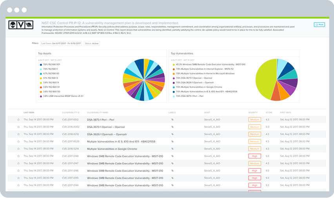
Task: Click label tag icon for DSA-3873-1 Perl row
Action: pyautogui.click(x=172, y=120)
